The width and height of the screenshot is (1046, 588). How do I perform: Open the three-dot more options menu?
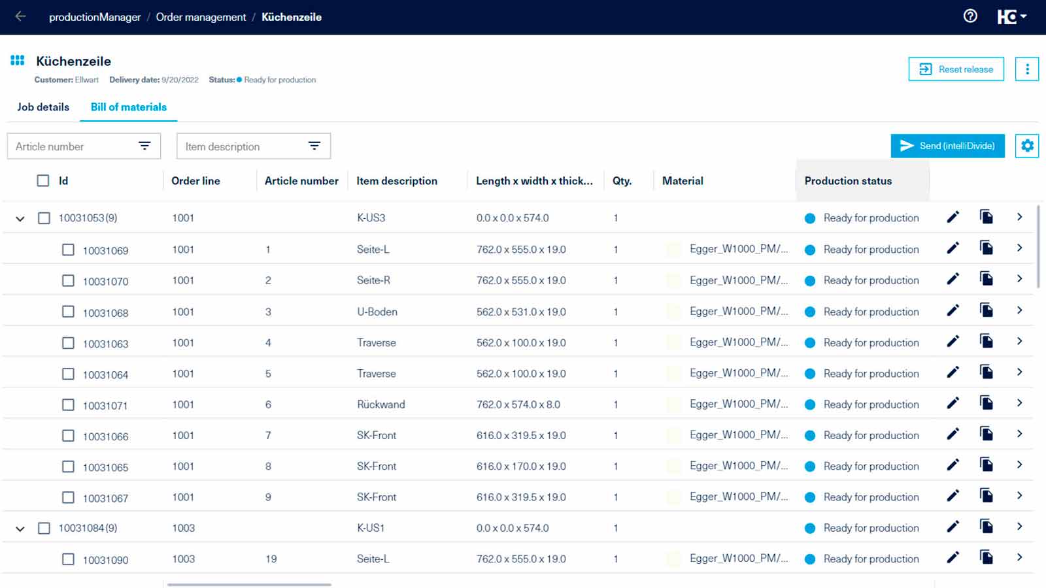tap(1027, 69)
